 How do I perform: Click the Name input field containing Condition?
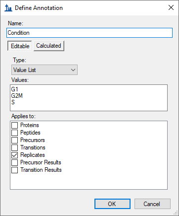89,33
